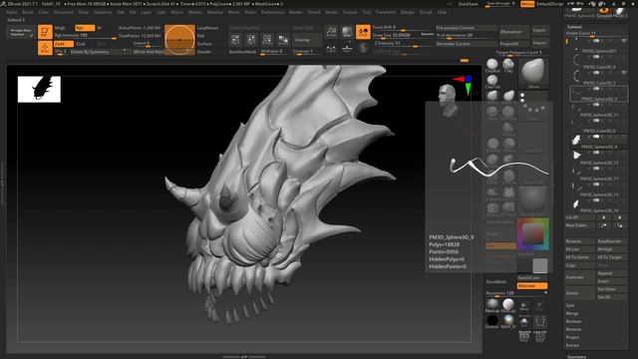Pick the first MatCap material sphere
This screenshot has height=359, width=638.
coord(492,304)
